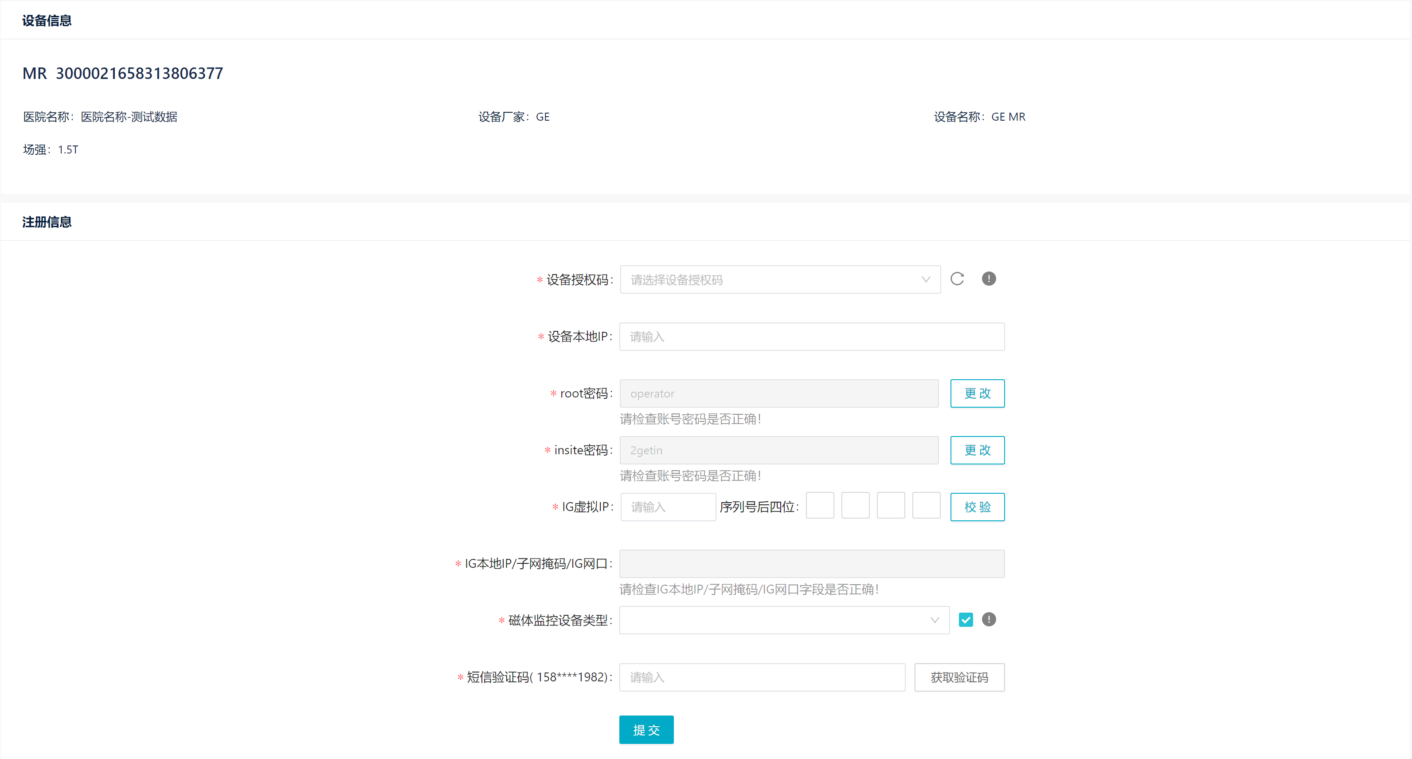The width and height of the screenshot is (1412, 759).
Task: Click 更改 to modify the insite密码
Action: tap(978, 450)
